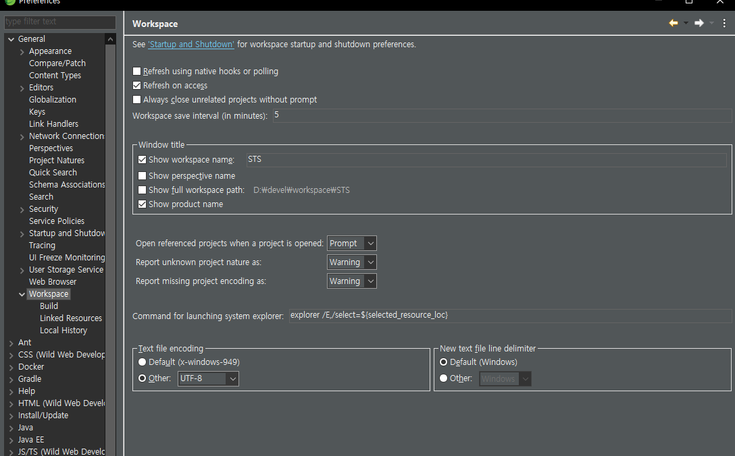735x456 pixels.
Task: Open unknown project nature Warning dropdown
Action: coord(351,262)
